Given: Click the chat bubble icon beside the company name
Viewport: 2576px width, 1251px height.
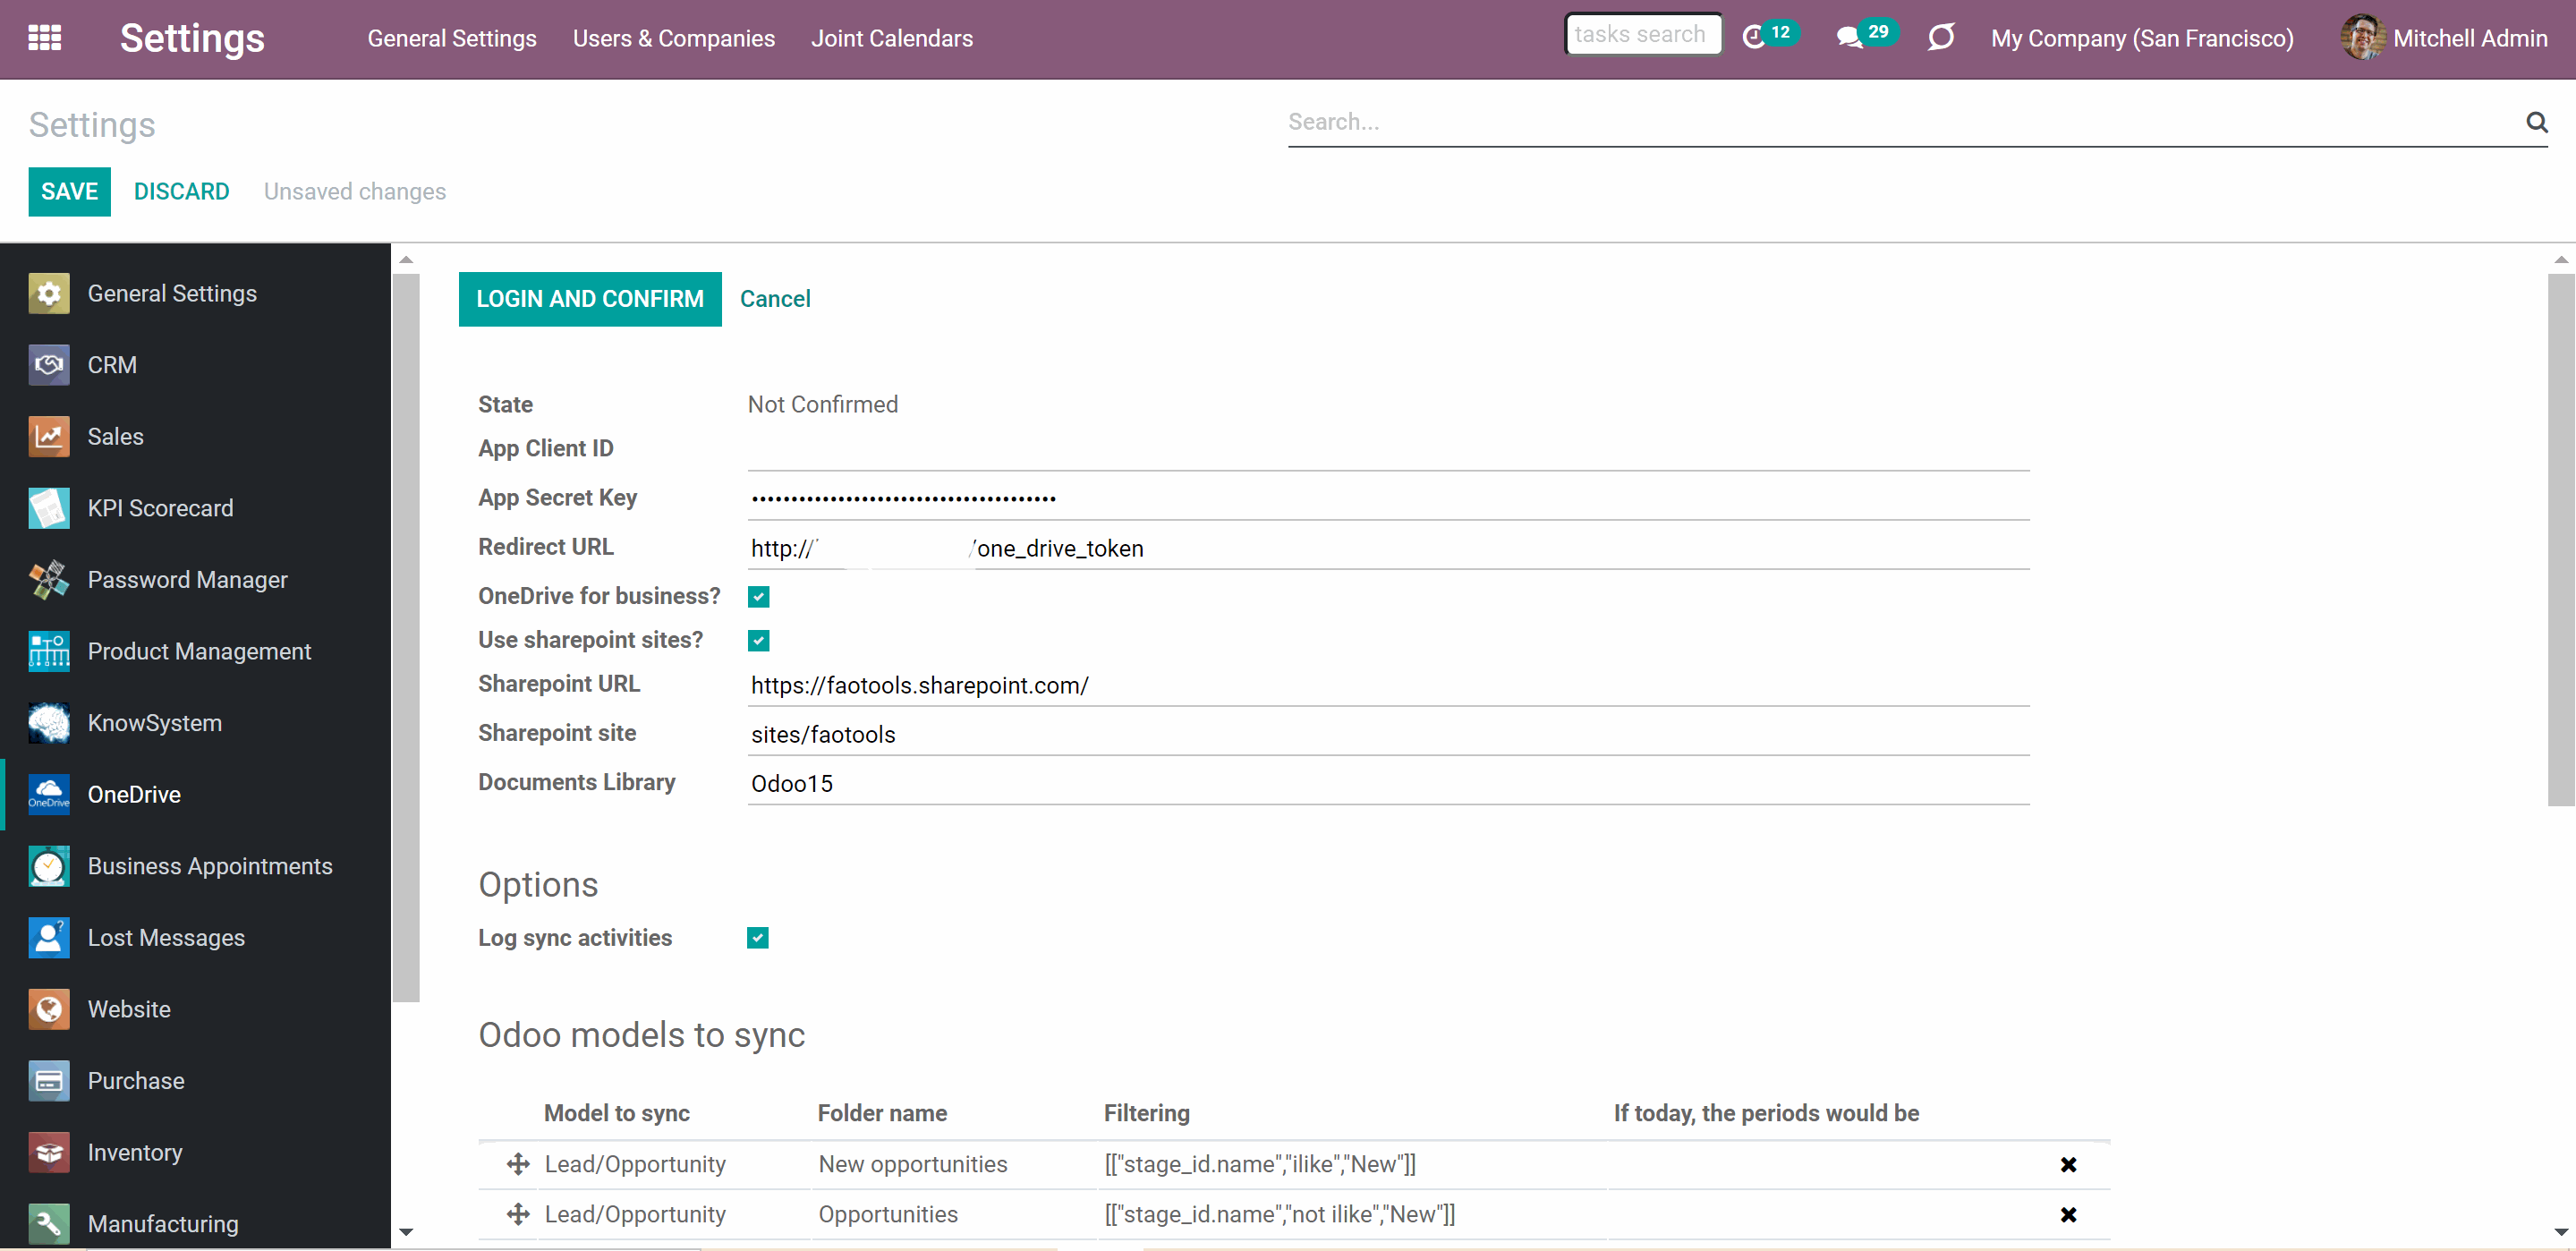Looking at the screenshot, I should coord(1941,38).
